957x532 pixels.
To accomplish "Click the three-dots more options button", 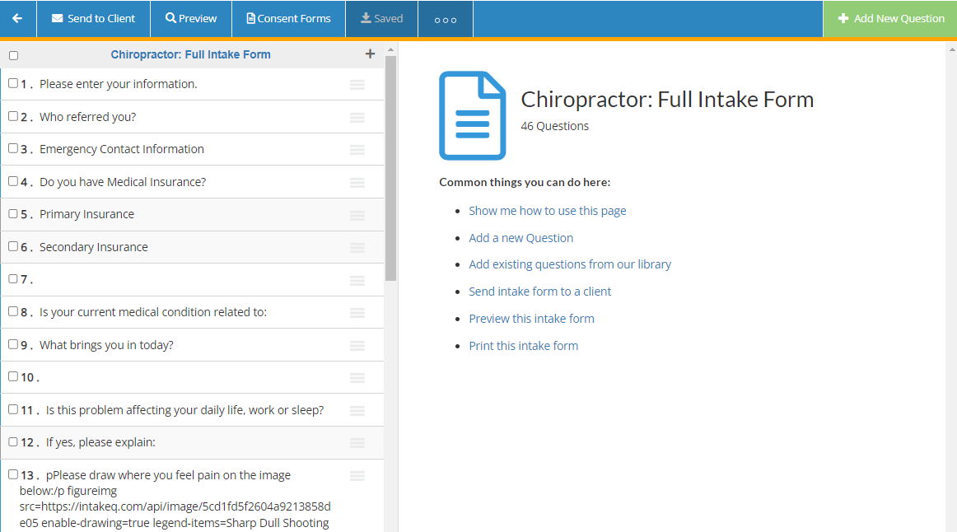I will point(445,19).
